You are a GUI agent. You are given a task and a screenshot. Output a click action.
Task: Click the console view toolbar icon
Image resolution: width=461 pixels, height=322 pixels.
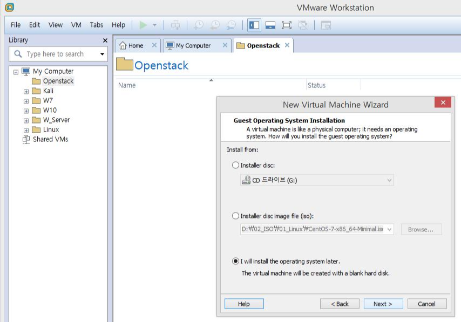(x=326, y=25)
